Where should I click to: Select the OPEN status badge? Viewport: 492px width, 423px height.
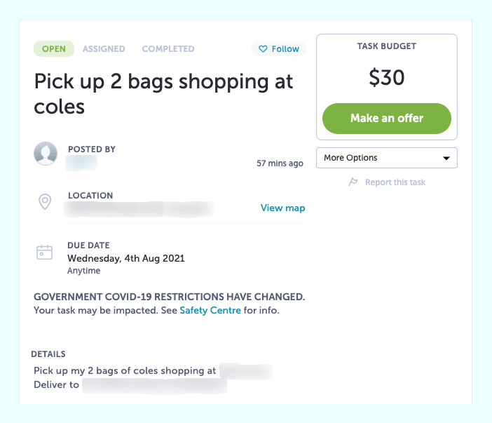tap(54, 49)
